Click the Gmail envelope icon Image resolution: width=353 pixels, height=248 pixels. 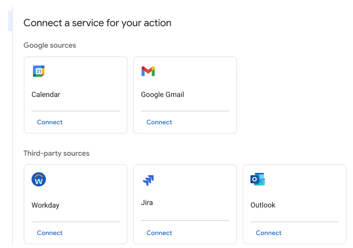click(x=148, y=71)
